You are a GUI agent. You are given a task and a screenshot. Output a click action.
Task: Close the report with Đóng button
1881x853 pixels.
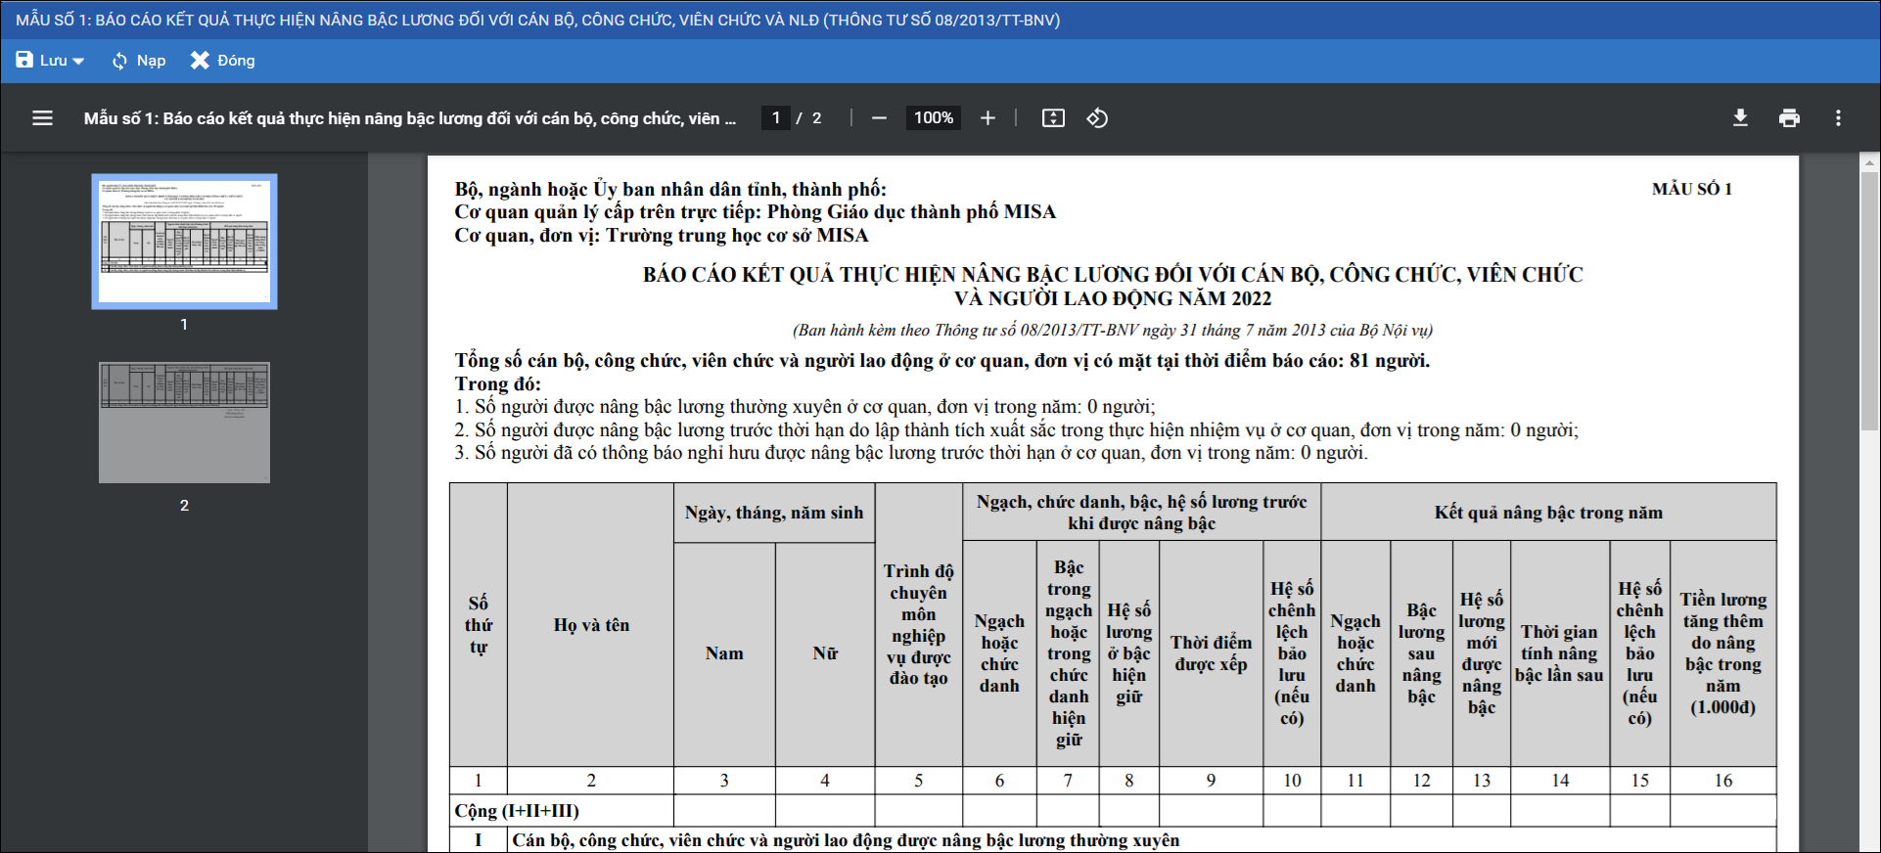click(223, 61)
